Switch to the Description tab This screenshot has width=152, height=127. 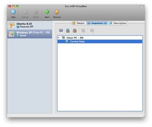pyautogui.click(x=118, y=23)
